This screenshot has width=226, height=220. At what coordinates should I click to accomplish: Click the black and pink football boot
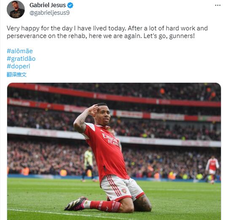point(76,204)
